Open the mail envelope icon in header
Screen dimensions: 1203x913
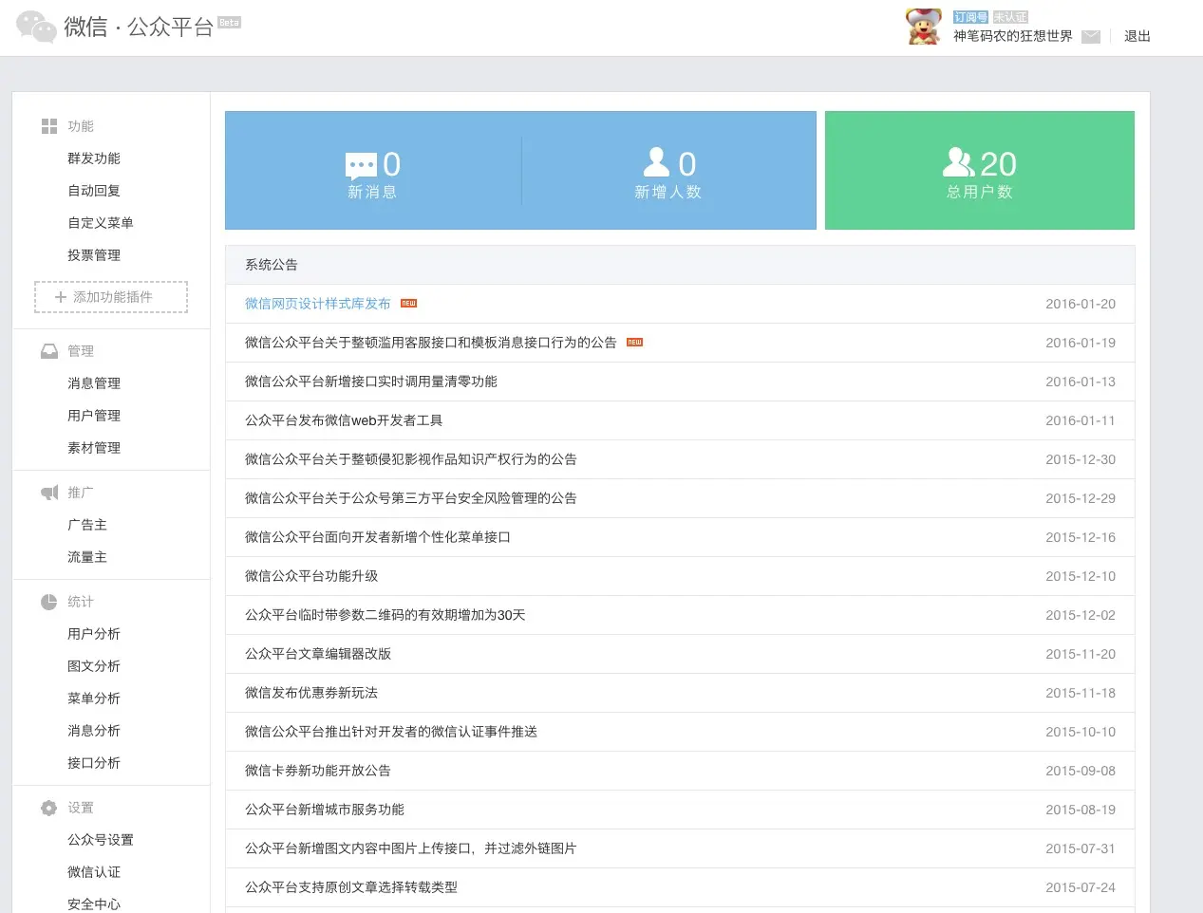point(1091,37)
